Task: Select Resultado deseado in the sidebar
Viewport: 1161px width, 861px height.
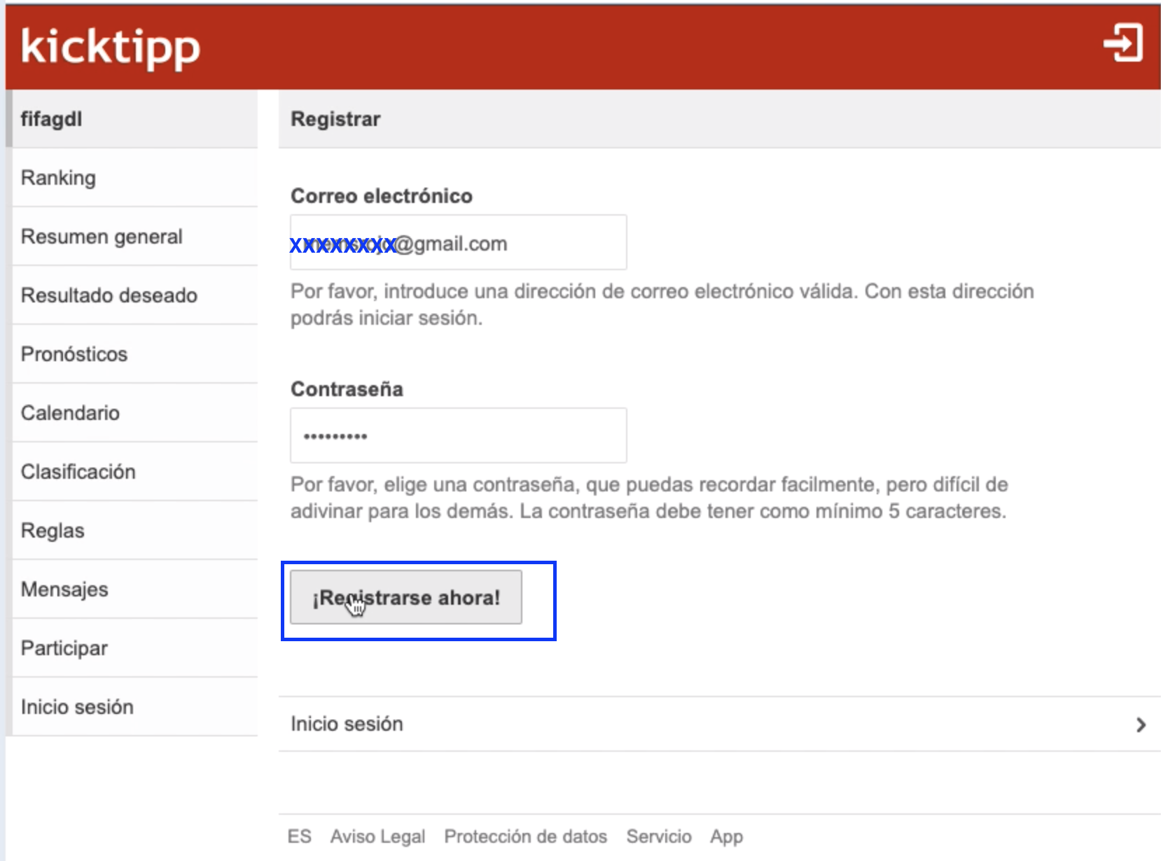Action: (109, 295)
